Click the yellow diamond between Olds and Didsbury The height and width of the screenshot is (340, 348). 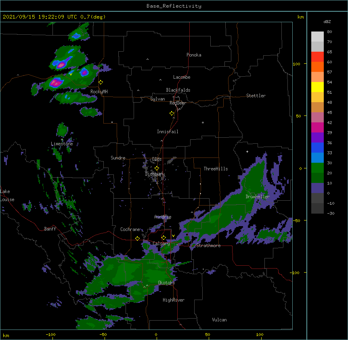(157, 168)
